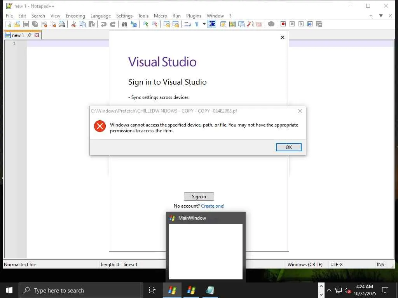Dismiss the error dialog with its X
Viewport: 398px width, 298px height.
coord(300,111)
